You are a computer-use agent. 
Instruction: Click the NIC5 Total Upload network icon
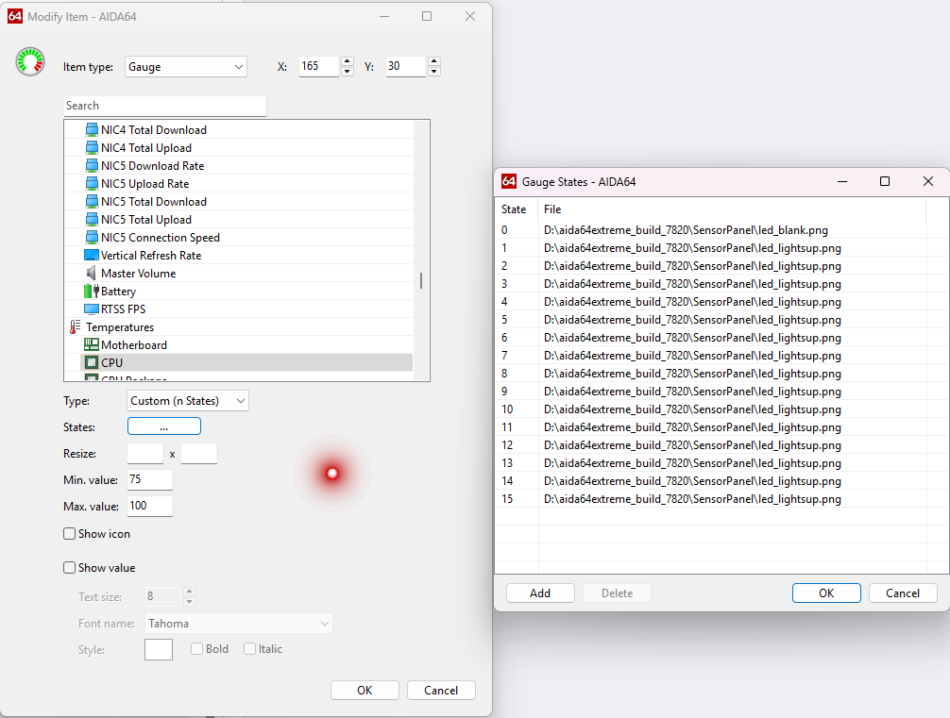pos(92,219)
